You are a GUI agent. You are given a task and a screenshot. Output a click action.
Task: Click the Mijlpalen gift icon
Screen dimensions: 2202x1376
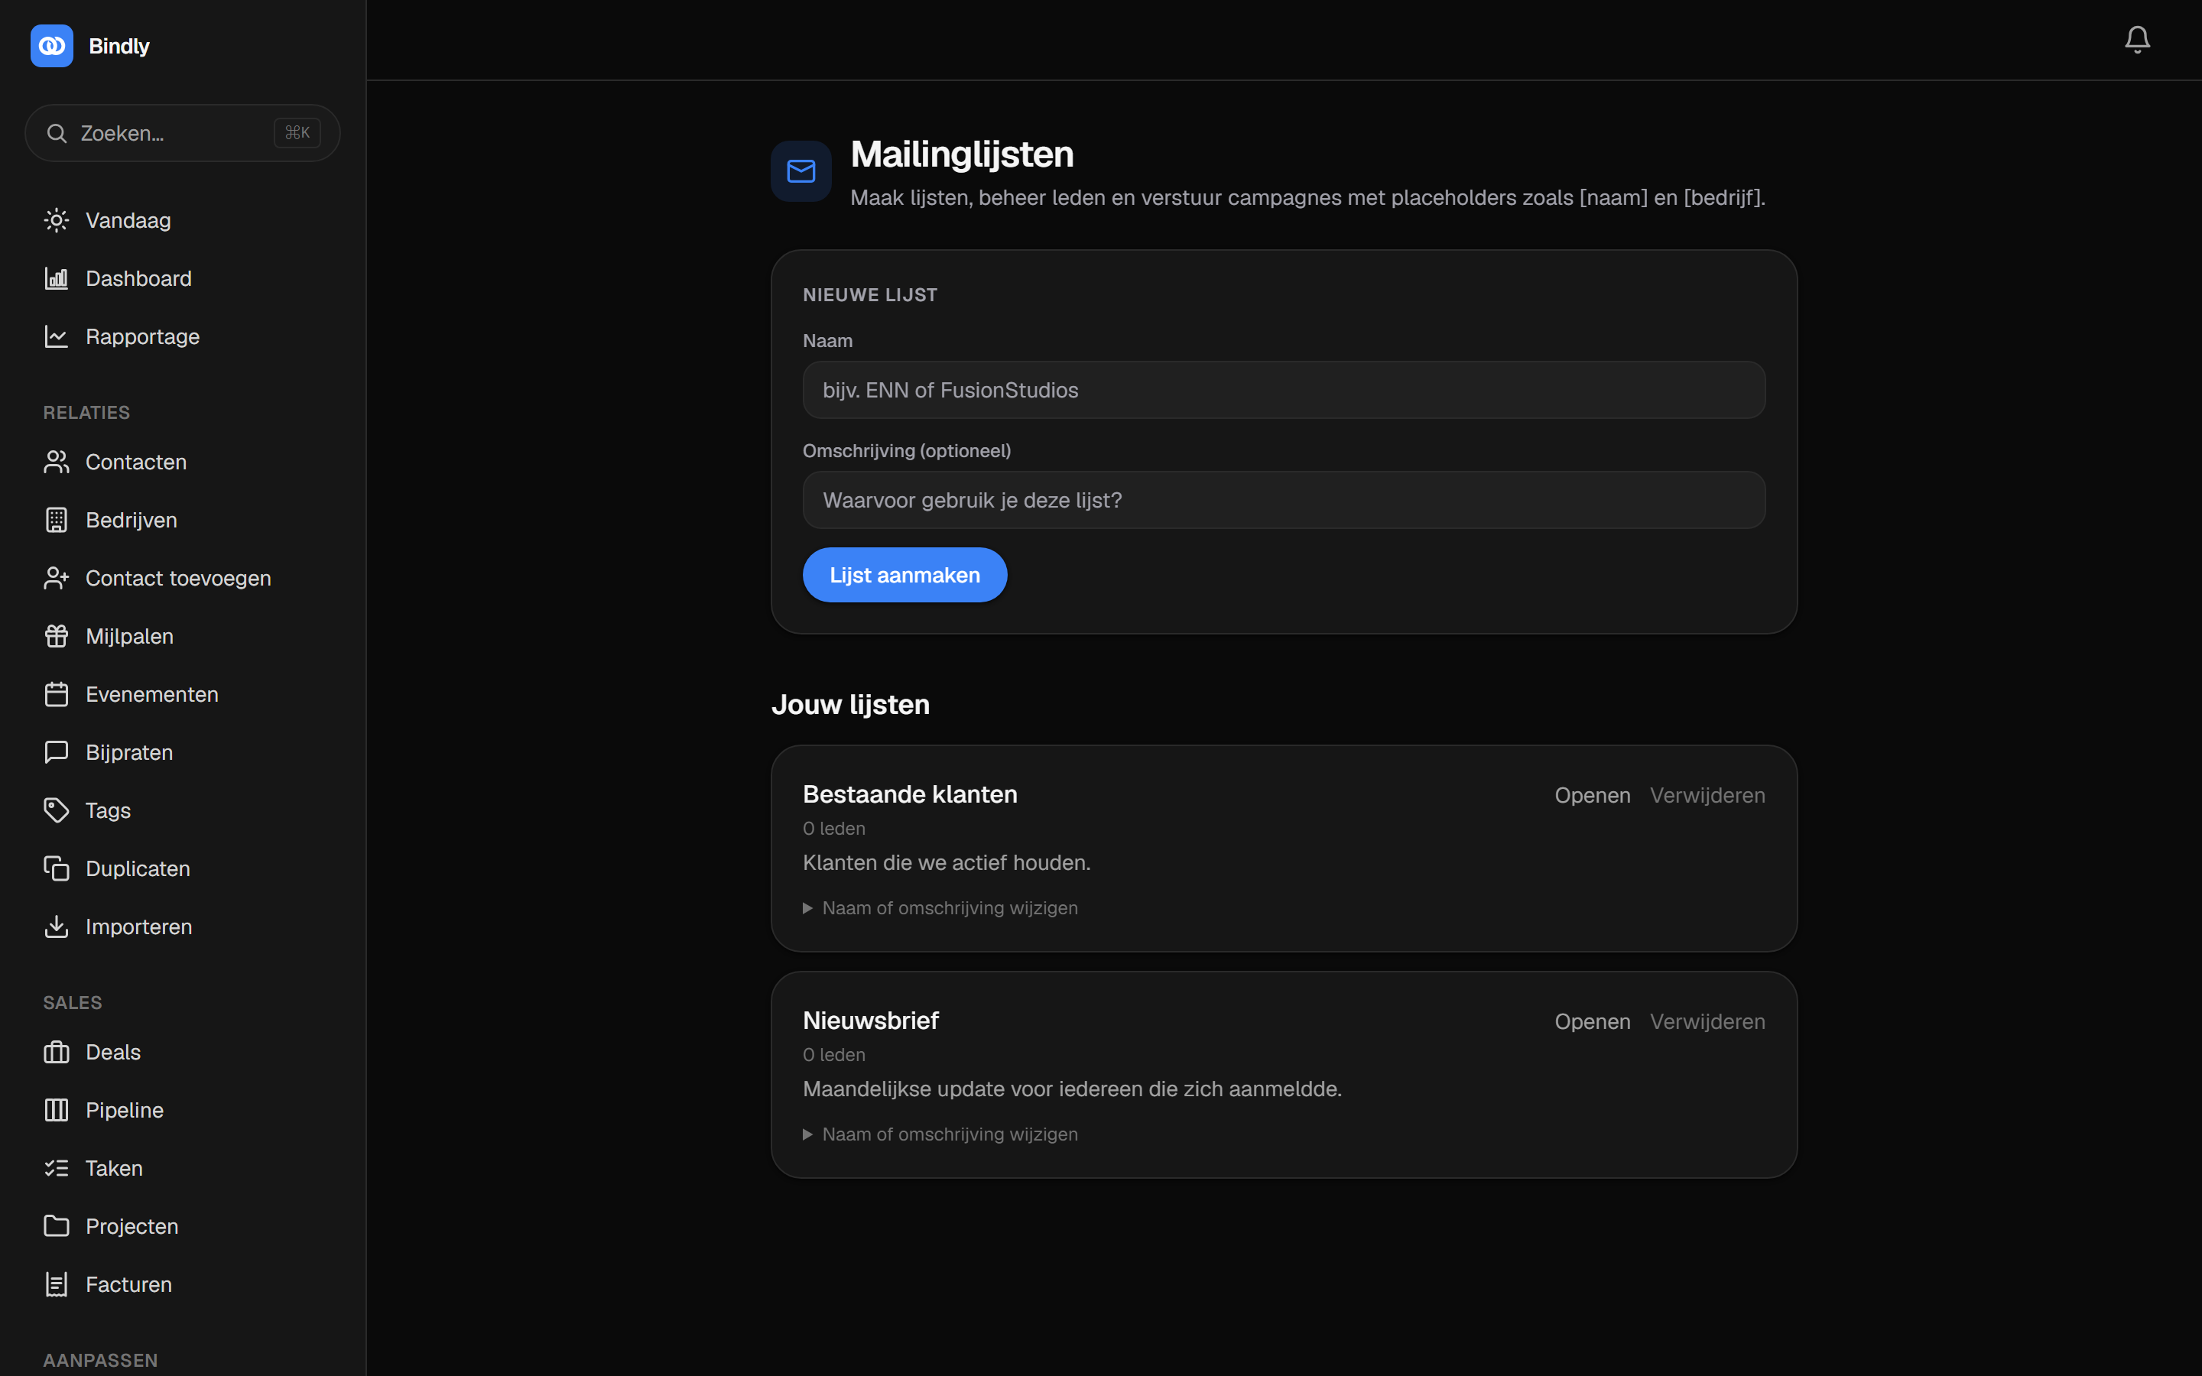click(x=57, y=636)
